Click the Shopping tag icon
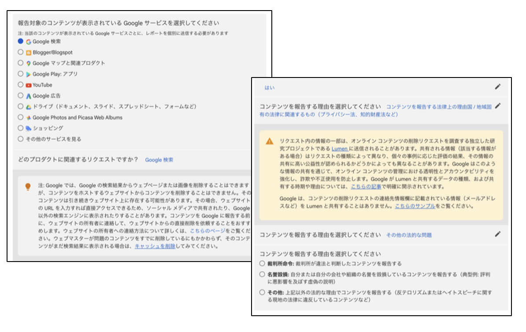Screen dimensions: 526x332 (x=29, y=129)
